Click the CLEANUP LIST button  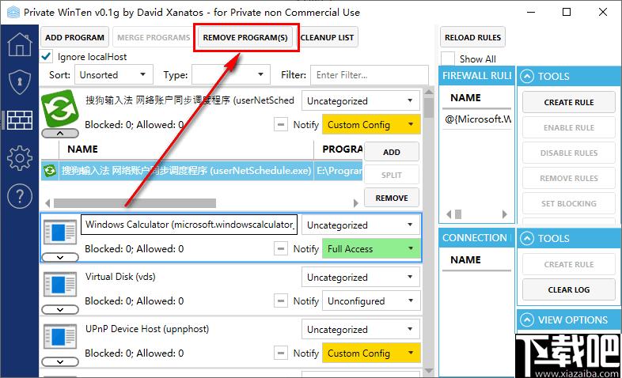327,37
